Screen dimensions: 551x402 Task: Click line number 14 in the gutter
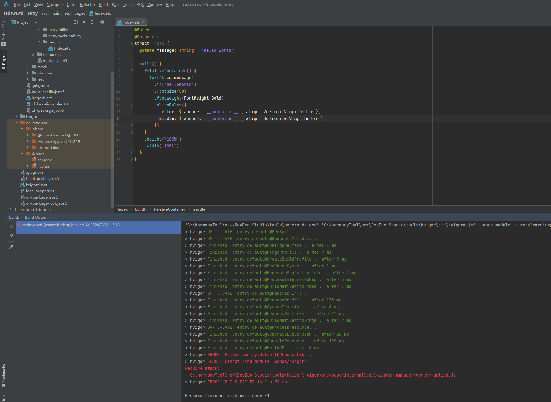click(118, 118)
